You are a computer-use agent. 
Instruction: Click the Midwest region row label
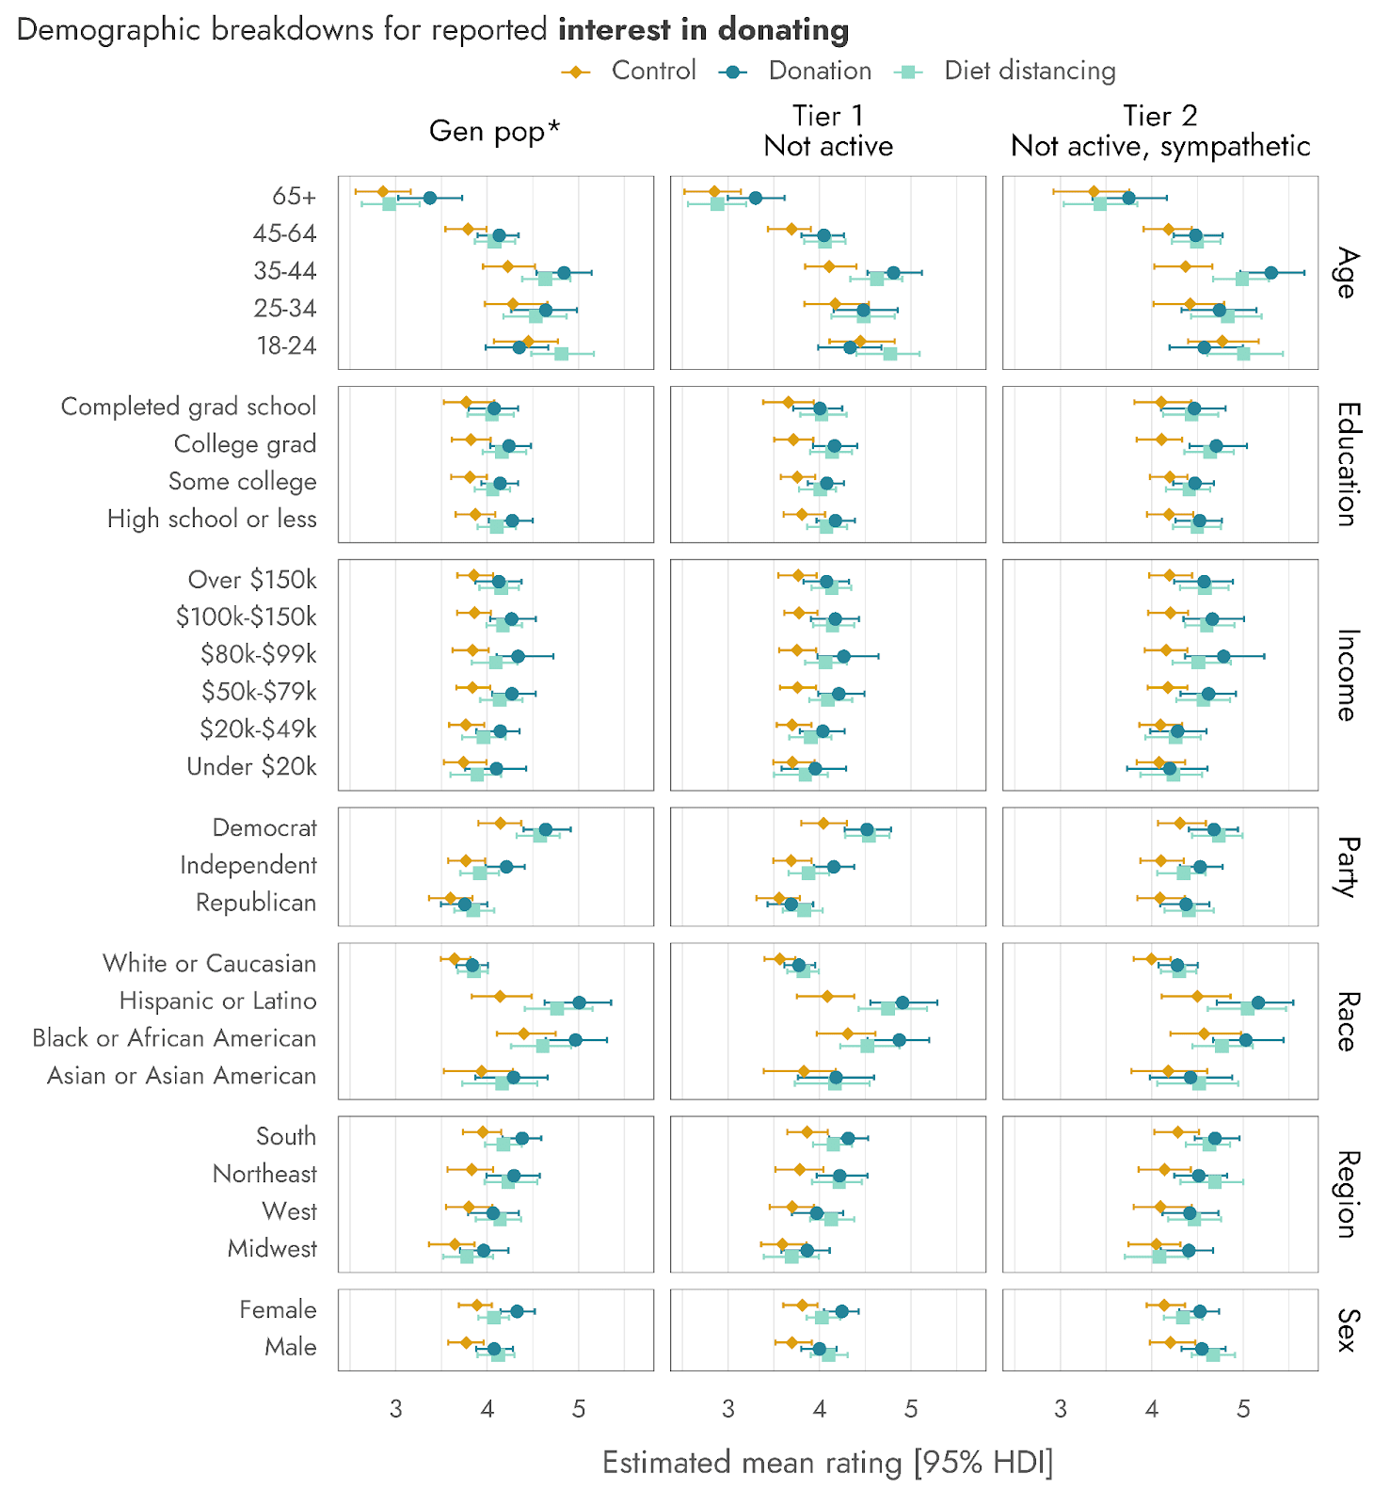tap(273, 1249)
